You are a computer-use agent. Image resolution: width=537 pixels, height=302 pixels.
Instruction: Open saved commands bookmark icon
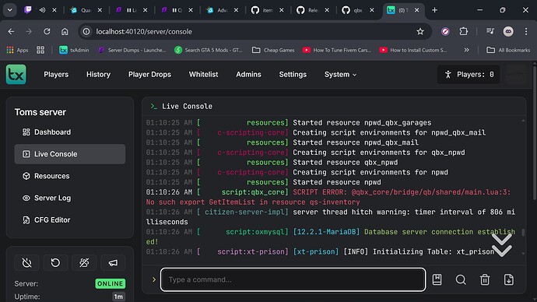point(437,279)
